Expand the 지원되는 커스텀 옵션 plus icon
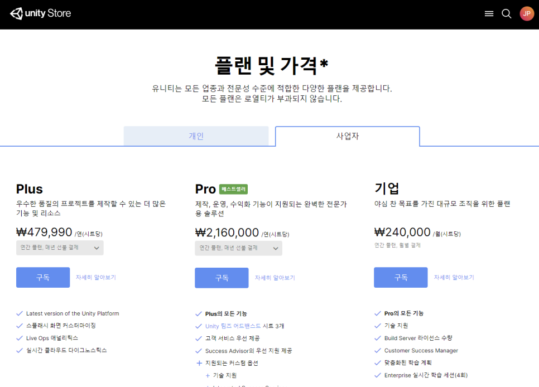Screen dimensions: 539x387 (199, 363)
